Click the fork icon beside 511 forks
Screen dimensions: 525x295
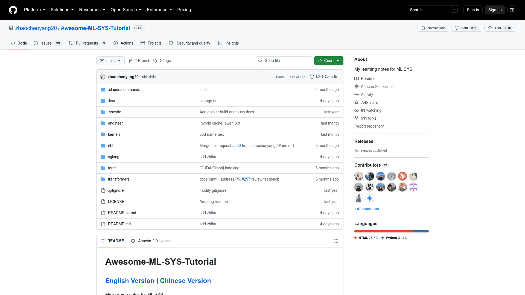[x=357, y=118]
